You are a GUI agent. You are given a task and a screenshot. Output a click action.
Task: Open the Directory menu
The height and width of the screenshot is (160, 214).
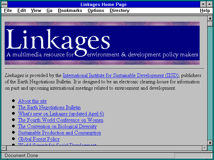[x=120, y=10]
